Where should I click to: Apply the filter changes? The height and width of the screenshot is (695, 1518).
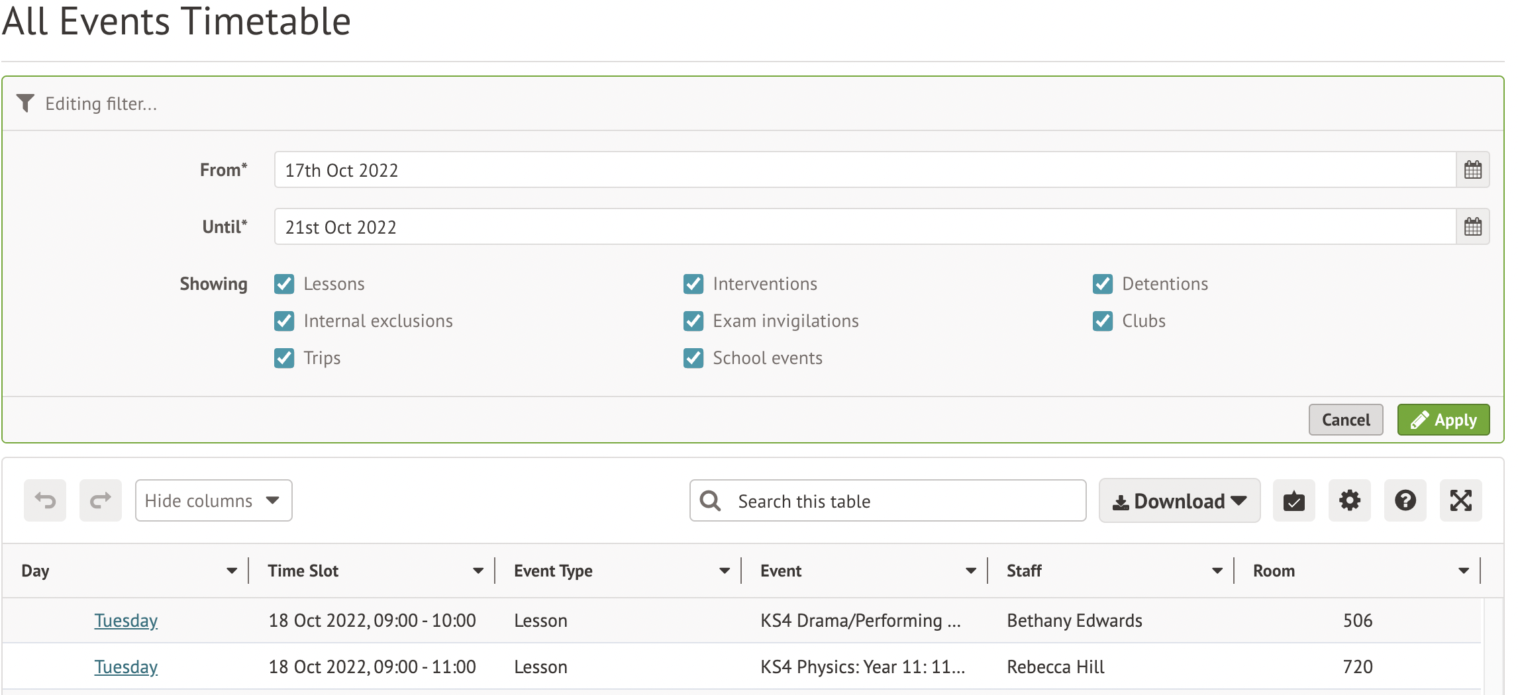pyautogui.click(x=1443, y=420)
